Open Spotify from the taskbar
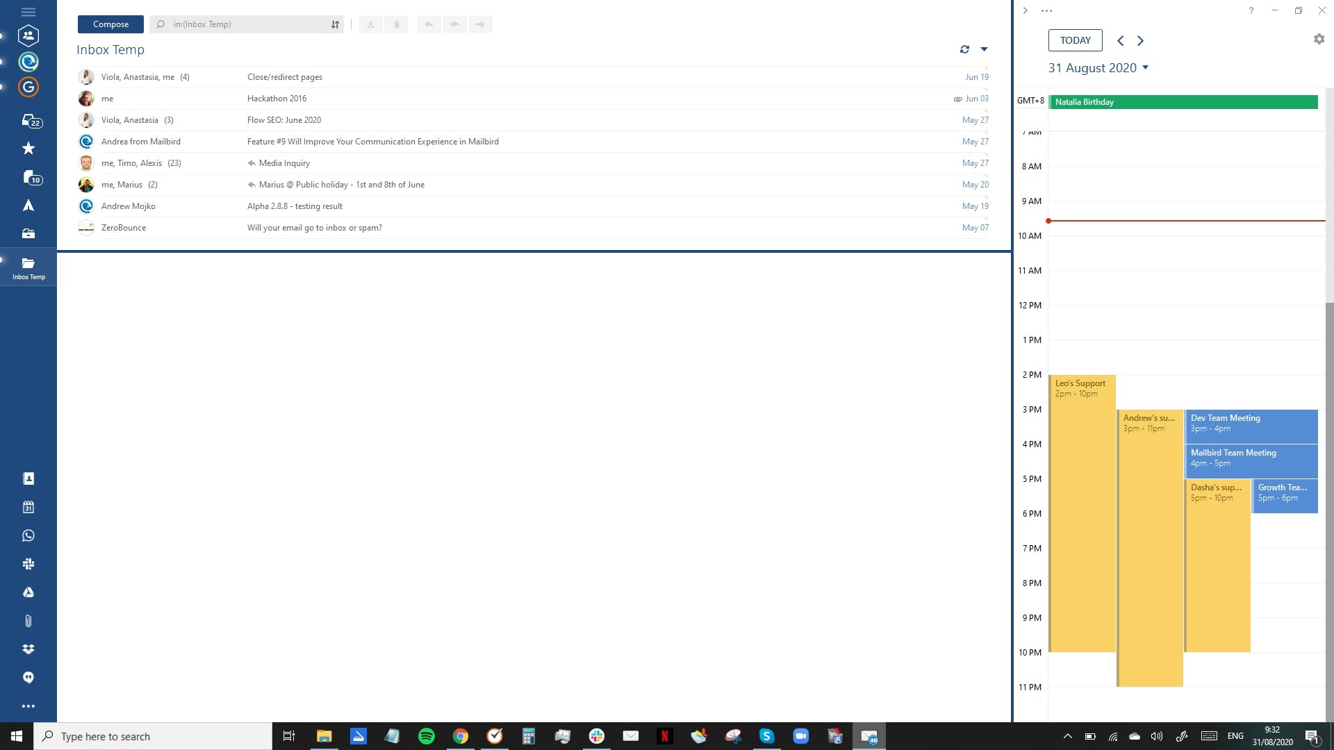Image resolution: width=1334 pixels, height=750 pixels. [x=427, y=736]
